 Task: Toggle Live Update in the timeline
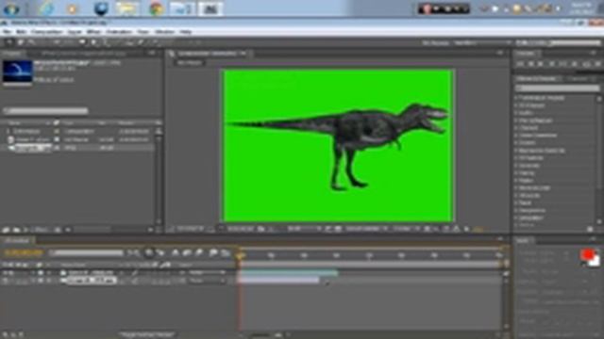click(149, 253)
